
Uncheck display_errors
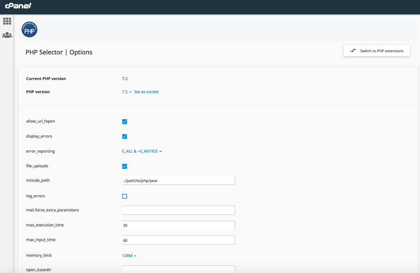(x=124, y=136)
